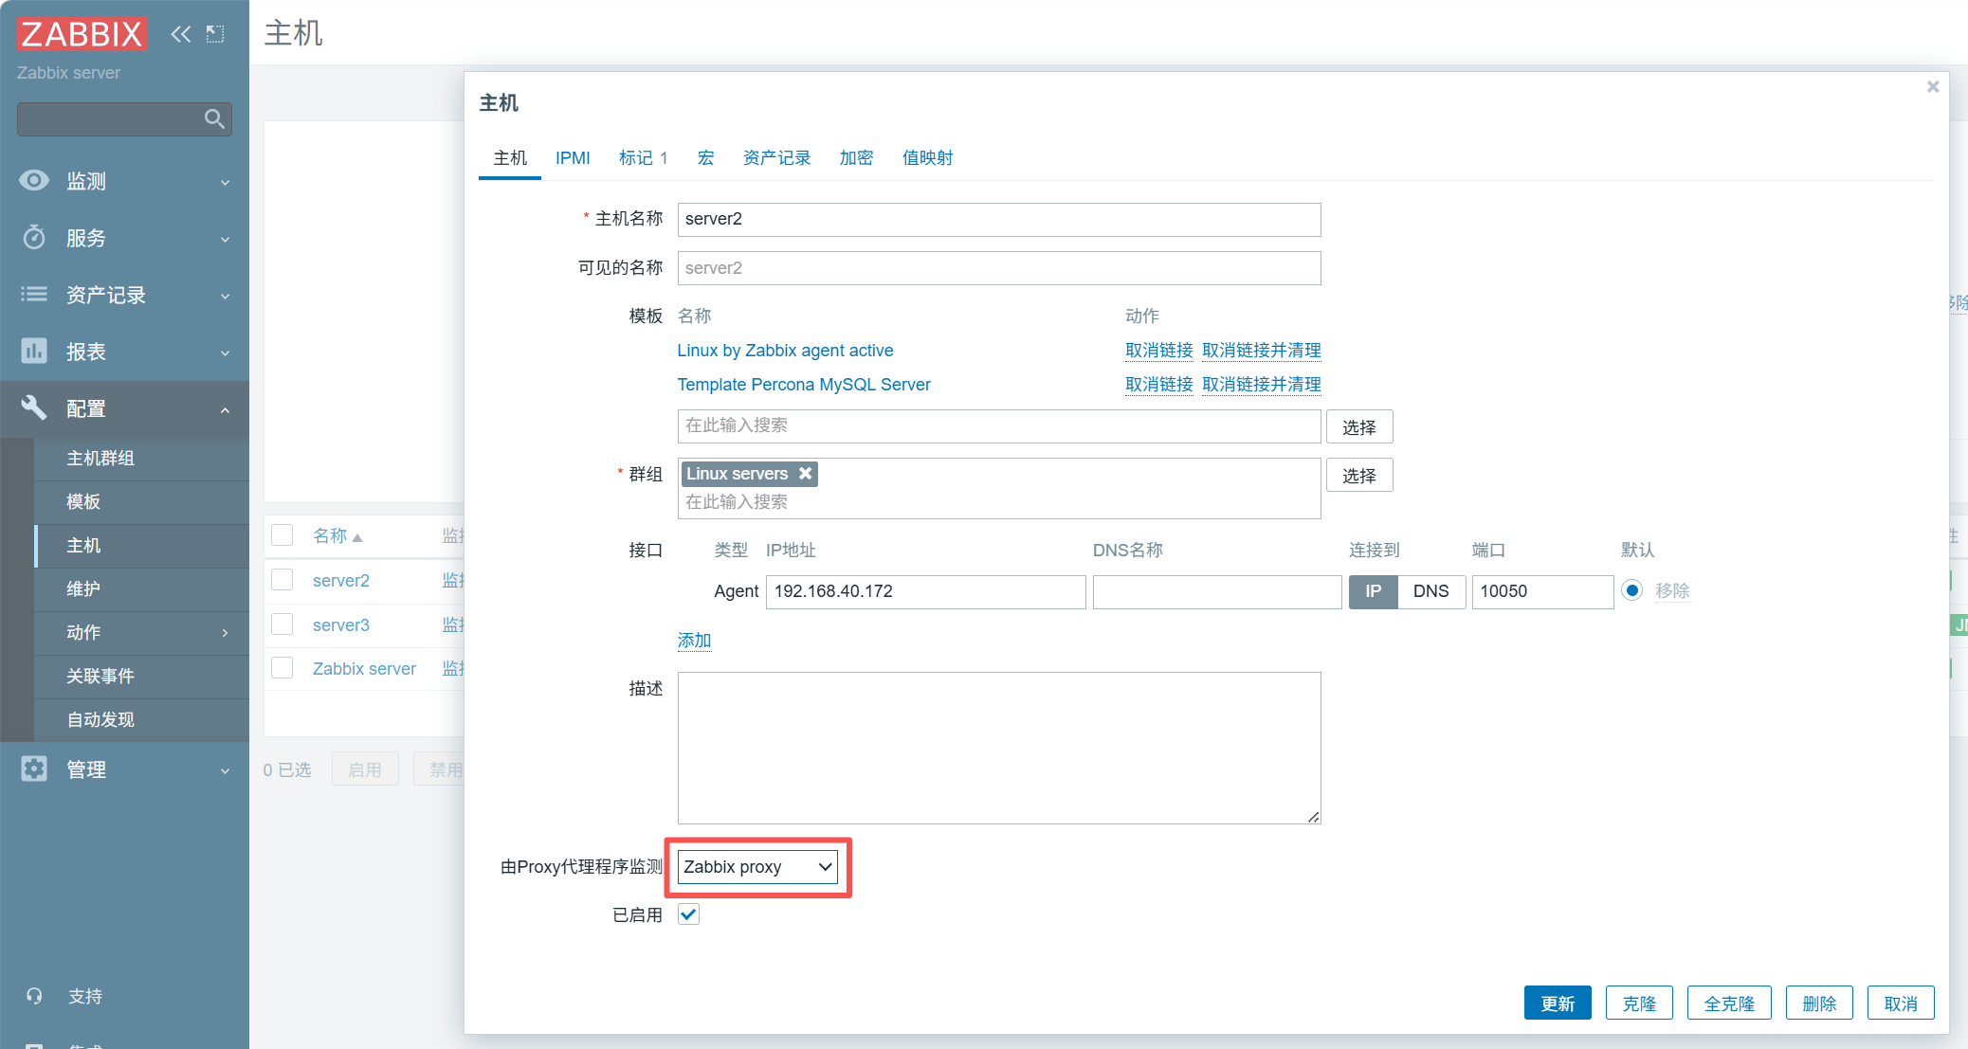This screenshot has width=1968, height=1049.
Task: Uncheck the 已启用 checkbox
Action: pyautogui.click(x=689, y=914)
